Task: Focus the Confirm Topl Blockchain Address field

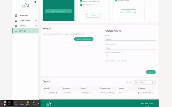Action: pyautogui.click(x=130, y=64)
